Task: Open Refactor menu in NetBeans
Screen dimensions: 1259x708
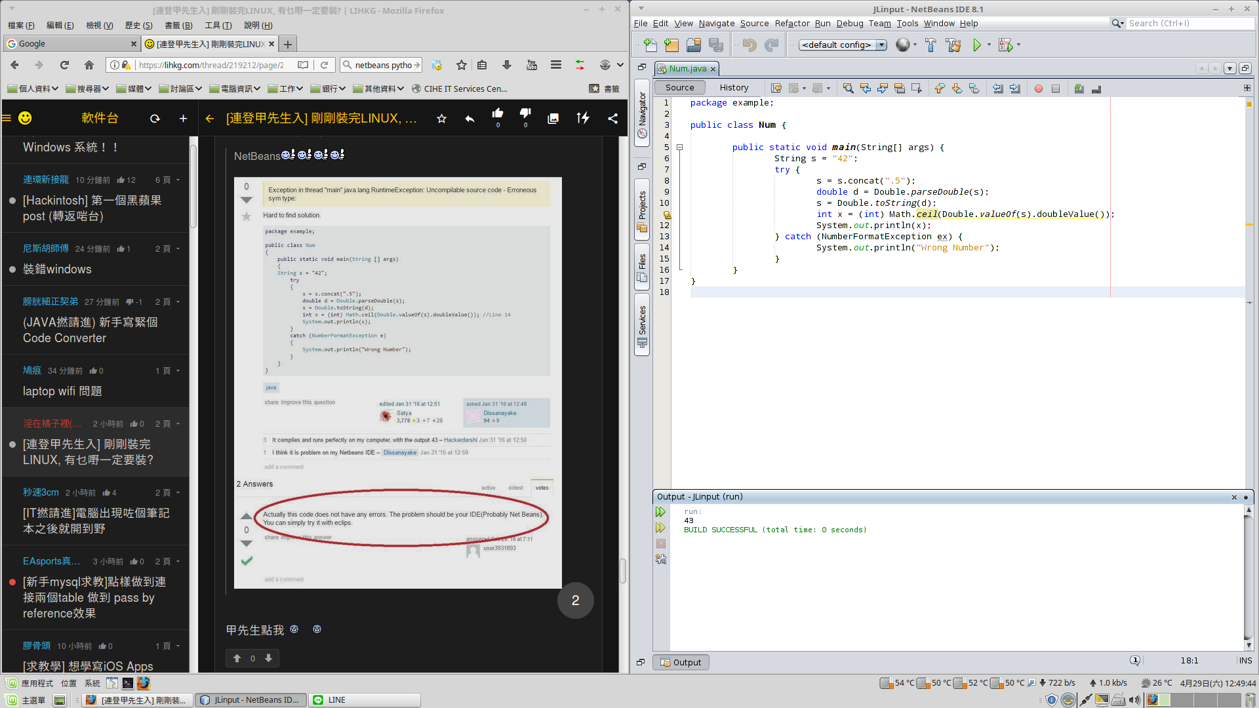Action: point(792,24)
